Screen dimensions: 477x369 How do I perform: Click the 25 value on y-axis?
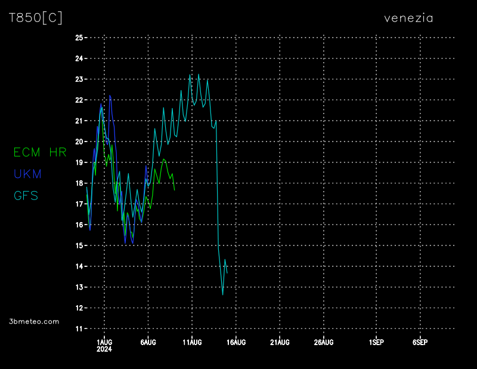point(79,38)
